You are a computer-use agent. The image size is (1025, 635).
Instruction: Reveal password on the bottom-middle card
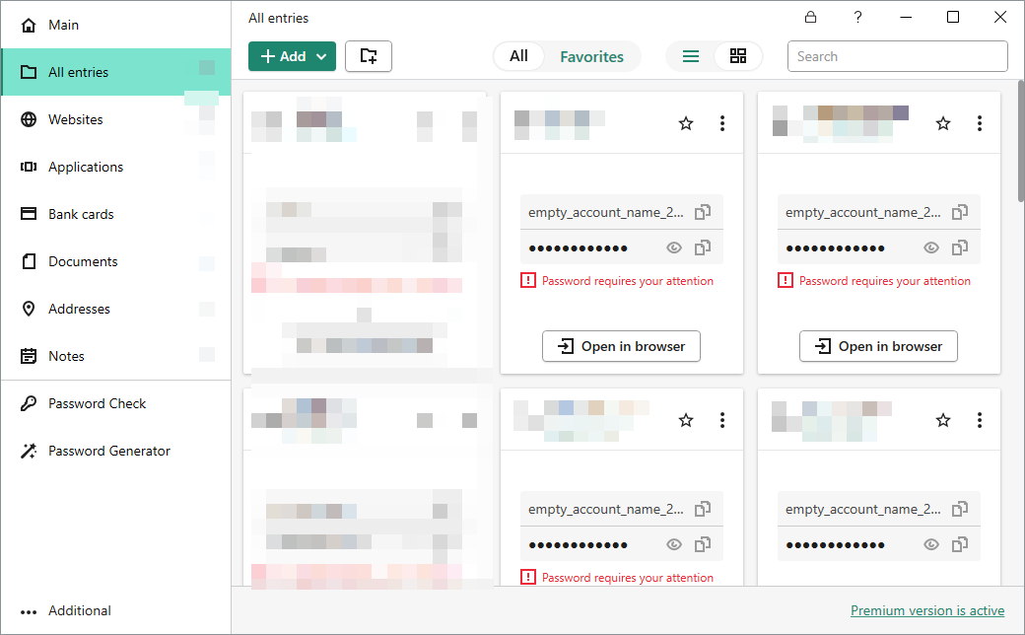pos(674,544)
